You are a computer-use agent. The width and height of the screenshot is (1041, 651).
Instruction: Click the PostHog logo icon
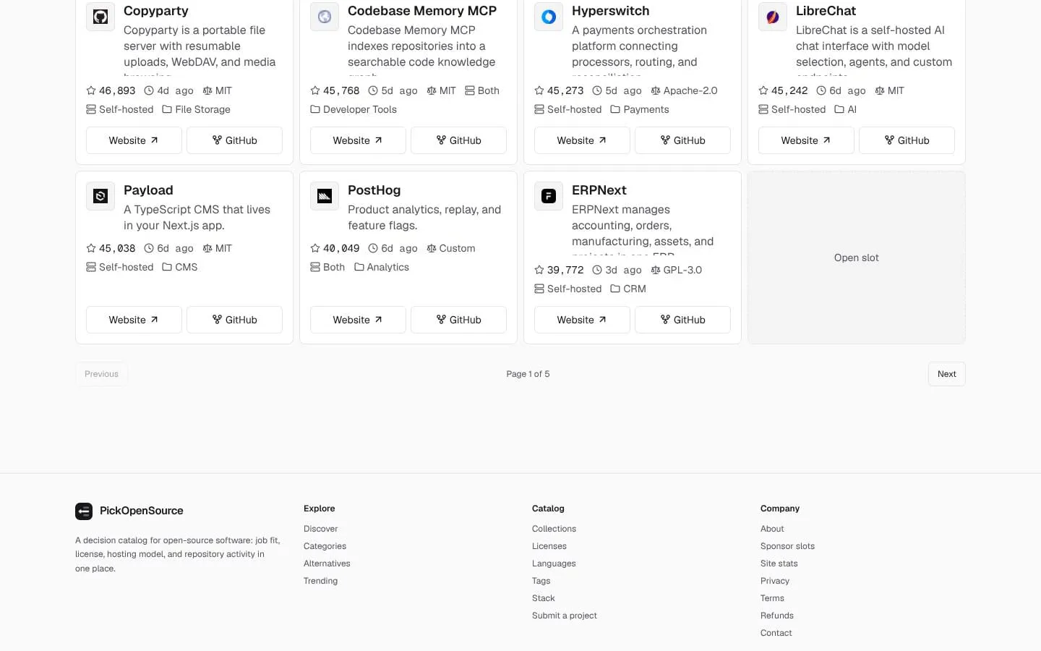pos(325,196)
